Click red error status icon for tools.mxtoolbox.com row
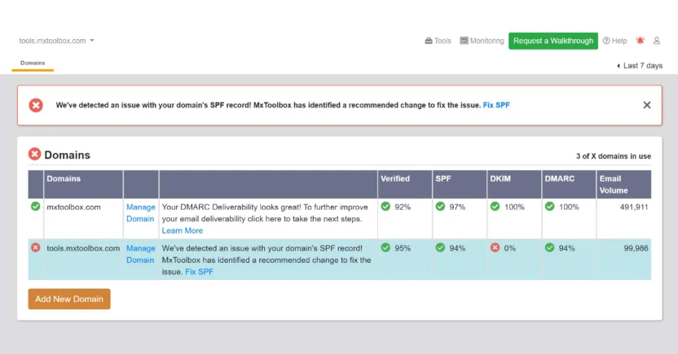678x354 pixels. coord(36,247)
